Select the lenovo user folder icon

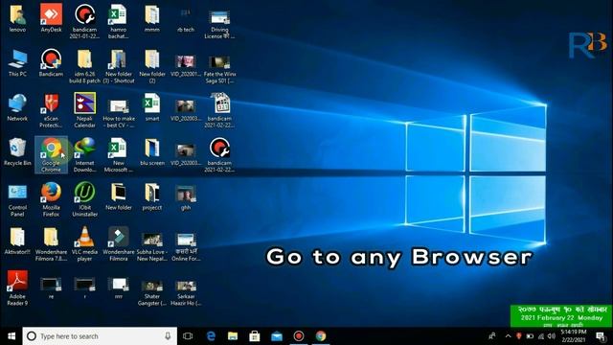coord(17,19)
